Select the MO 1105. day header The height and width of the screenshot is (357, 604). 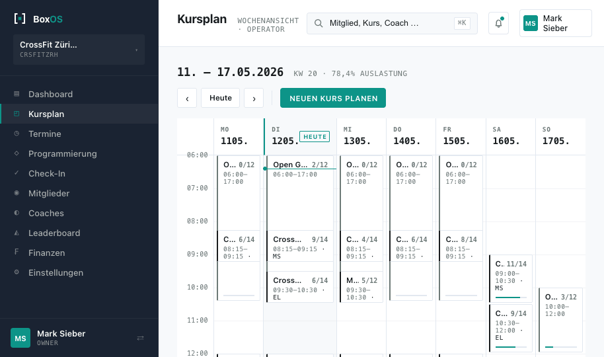click(239, 136)
